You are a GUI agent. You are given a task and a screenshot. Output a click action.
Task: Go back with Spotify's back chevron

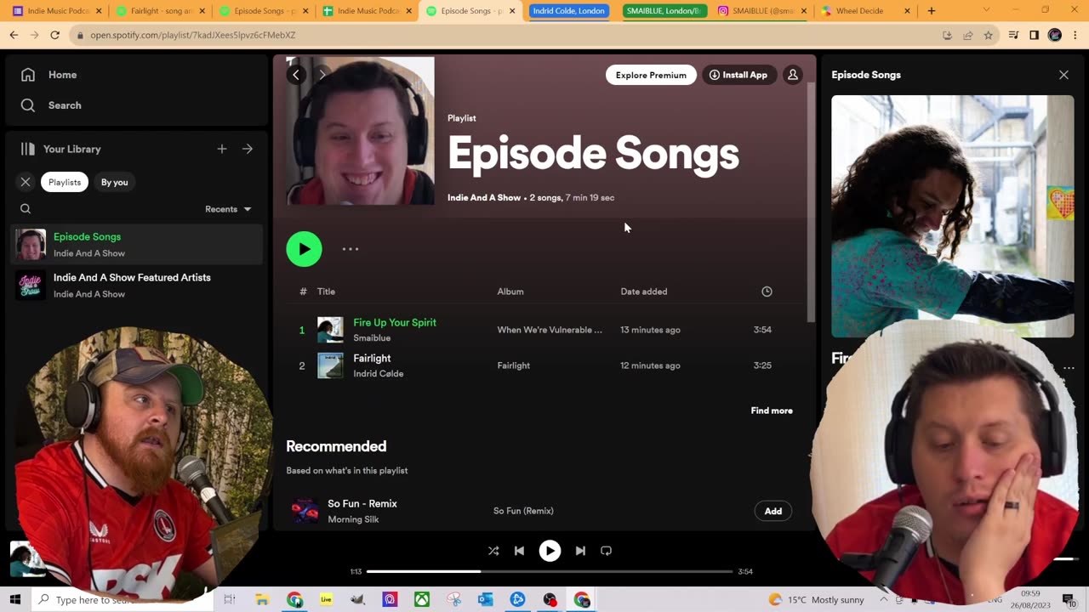(x=296, y=75)
